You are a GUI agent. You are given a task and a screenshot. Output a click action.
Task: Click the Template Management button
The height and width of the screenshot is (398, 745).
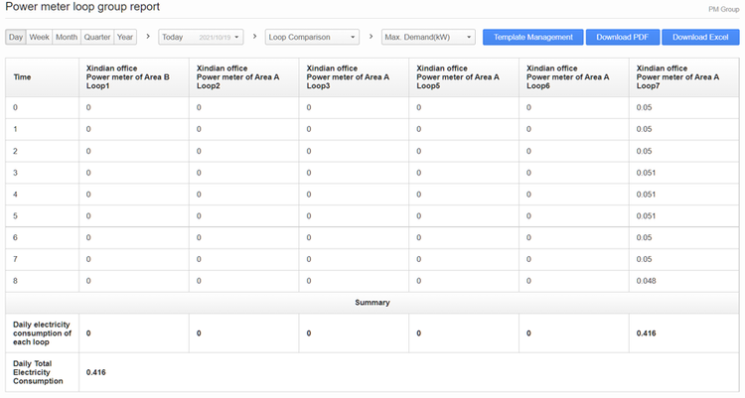[533, 38]
